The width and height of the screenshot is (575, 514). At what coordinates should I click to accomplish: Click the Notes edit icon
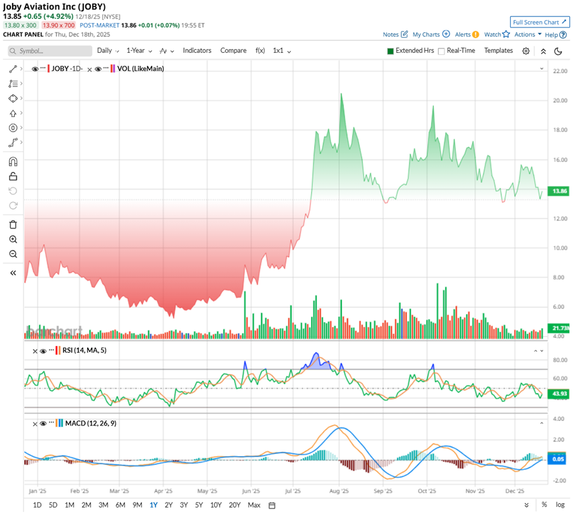point(404,34)
